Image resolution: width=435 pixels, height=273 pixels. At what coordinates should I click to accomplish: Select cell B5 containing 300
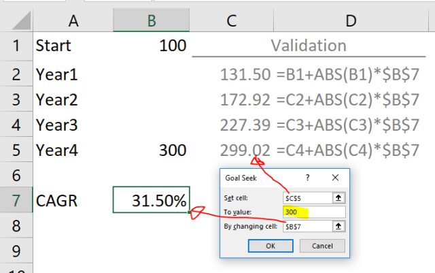pyautogui.click(x=152, y=150)
